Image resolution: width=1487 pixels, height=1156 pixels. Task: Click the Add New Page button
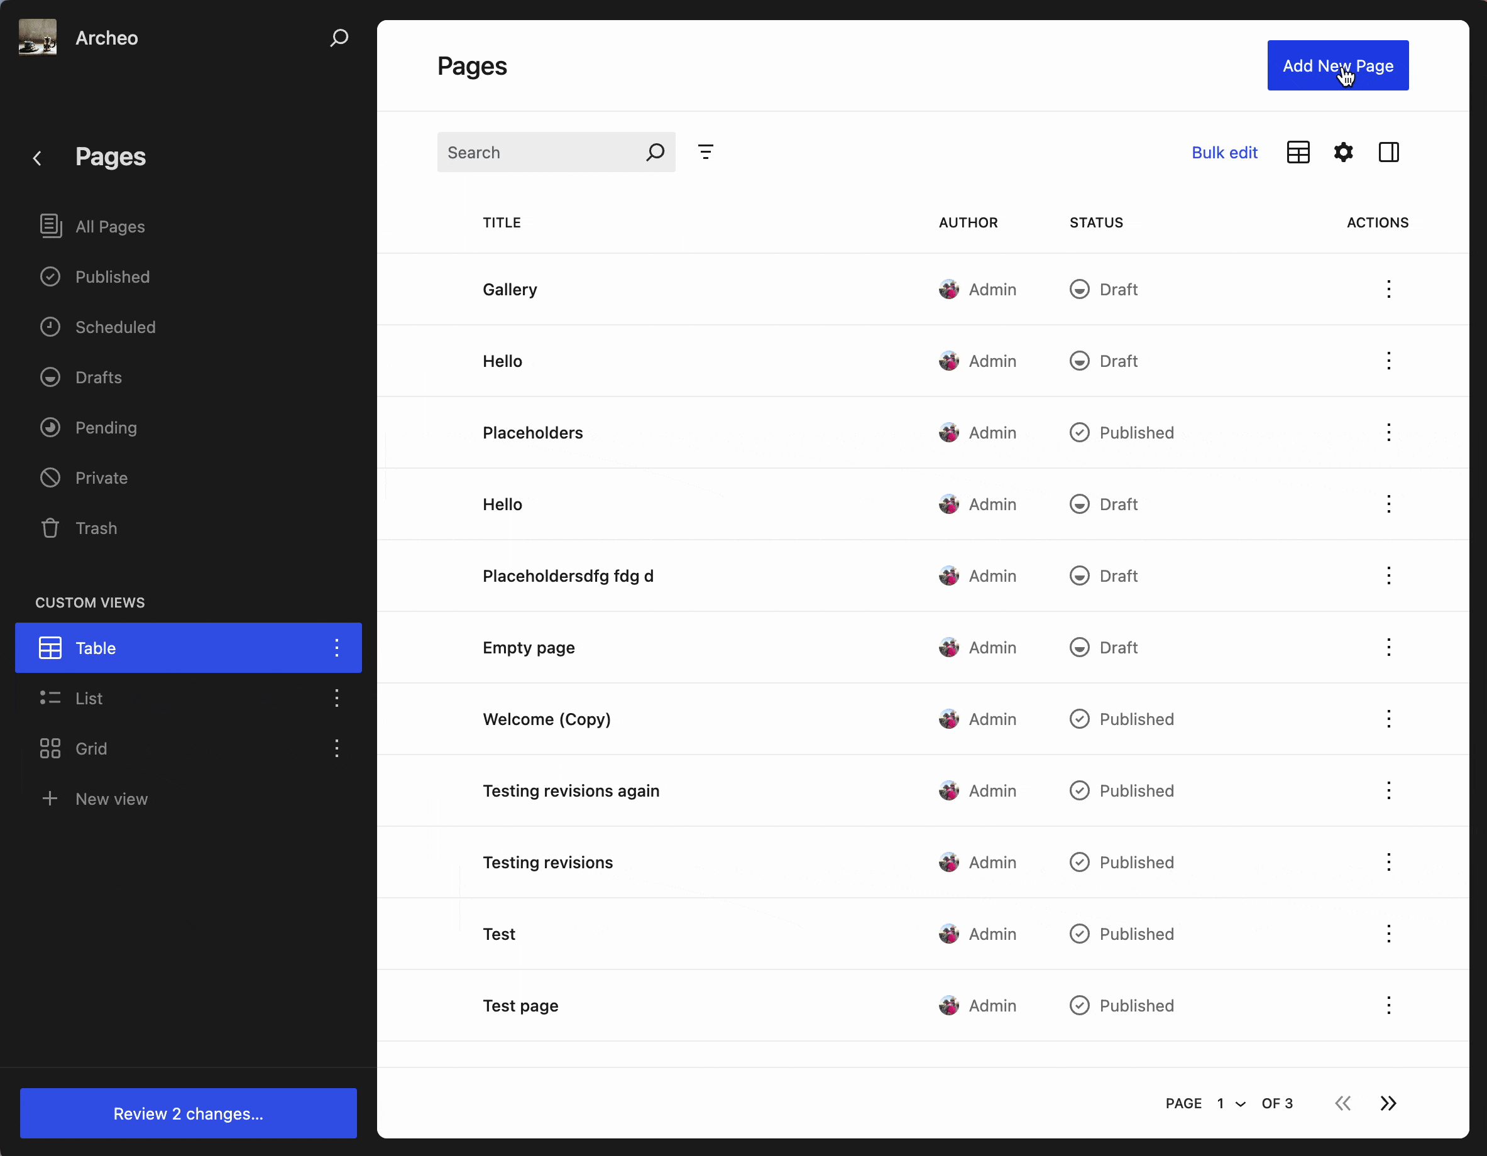1337,65
